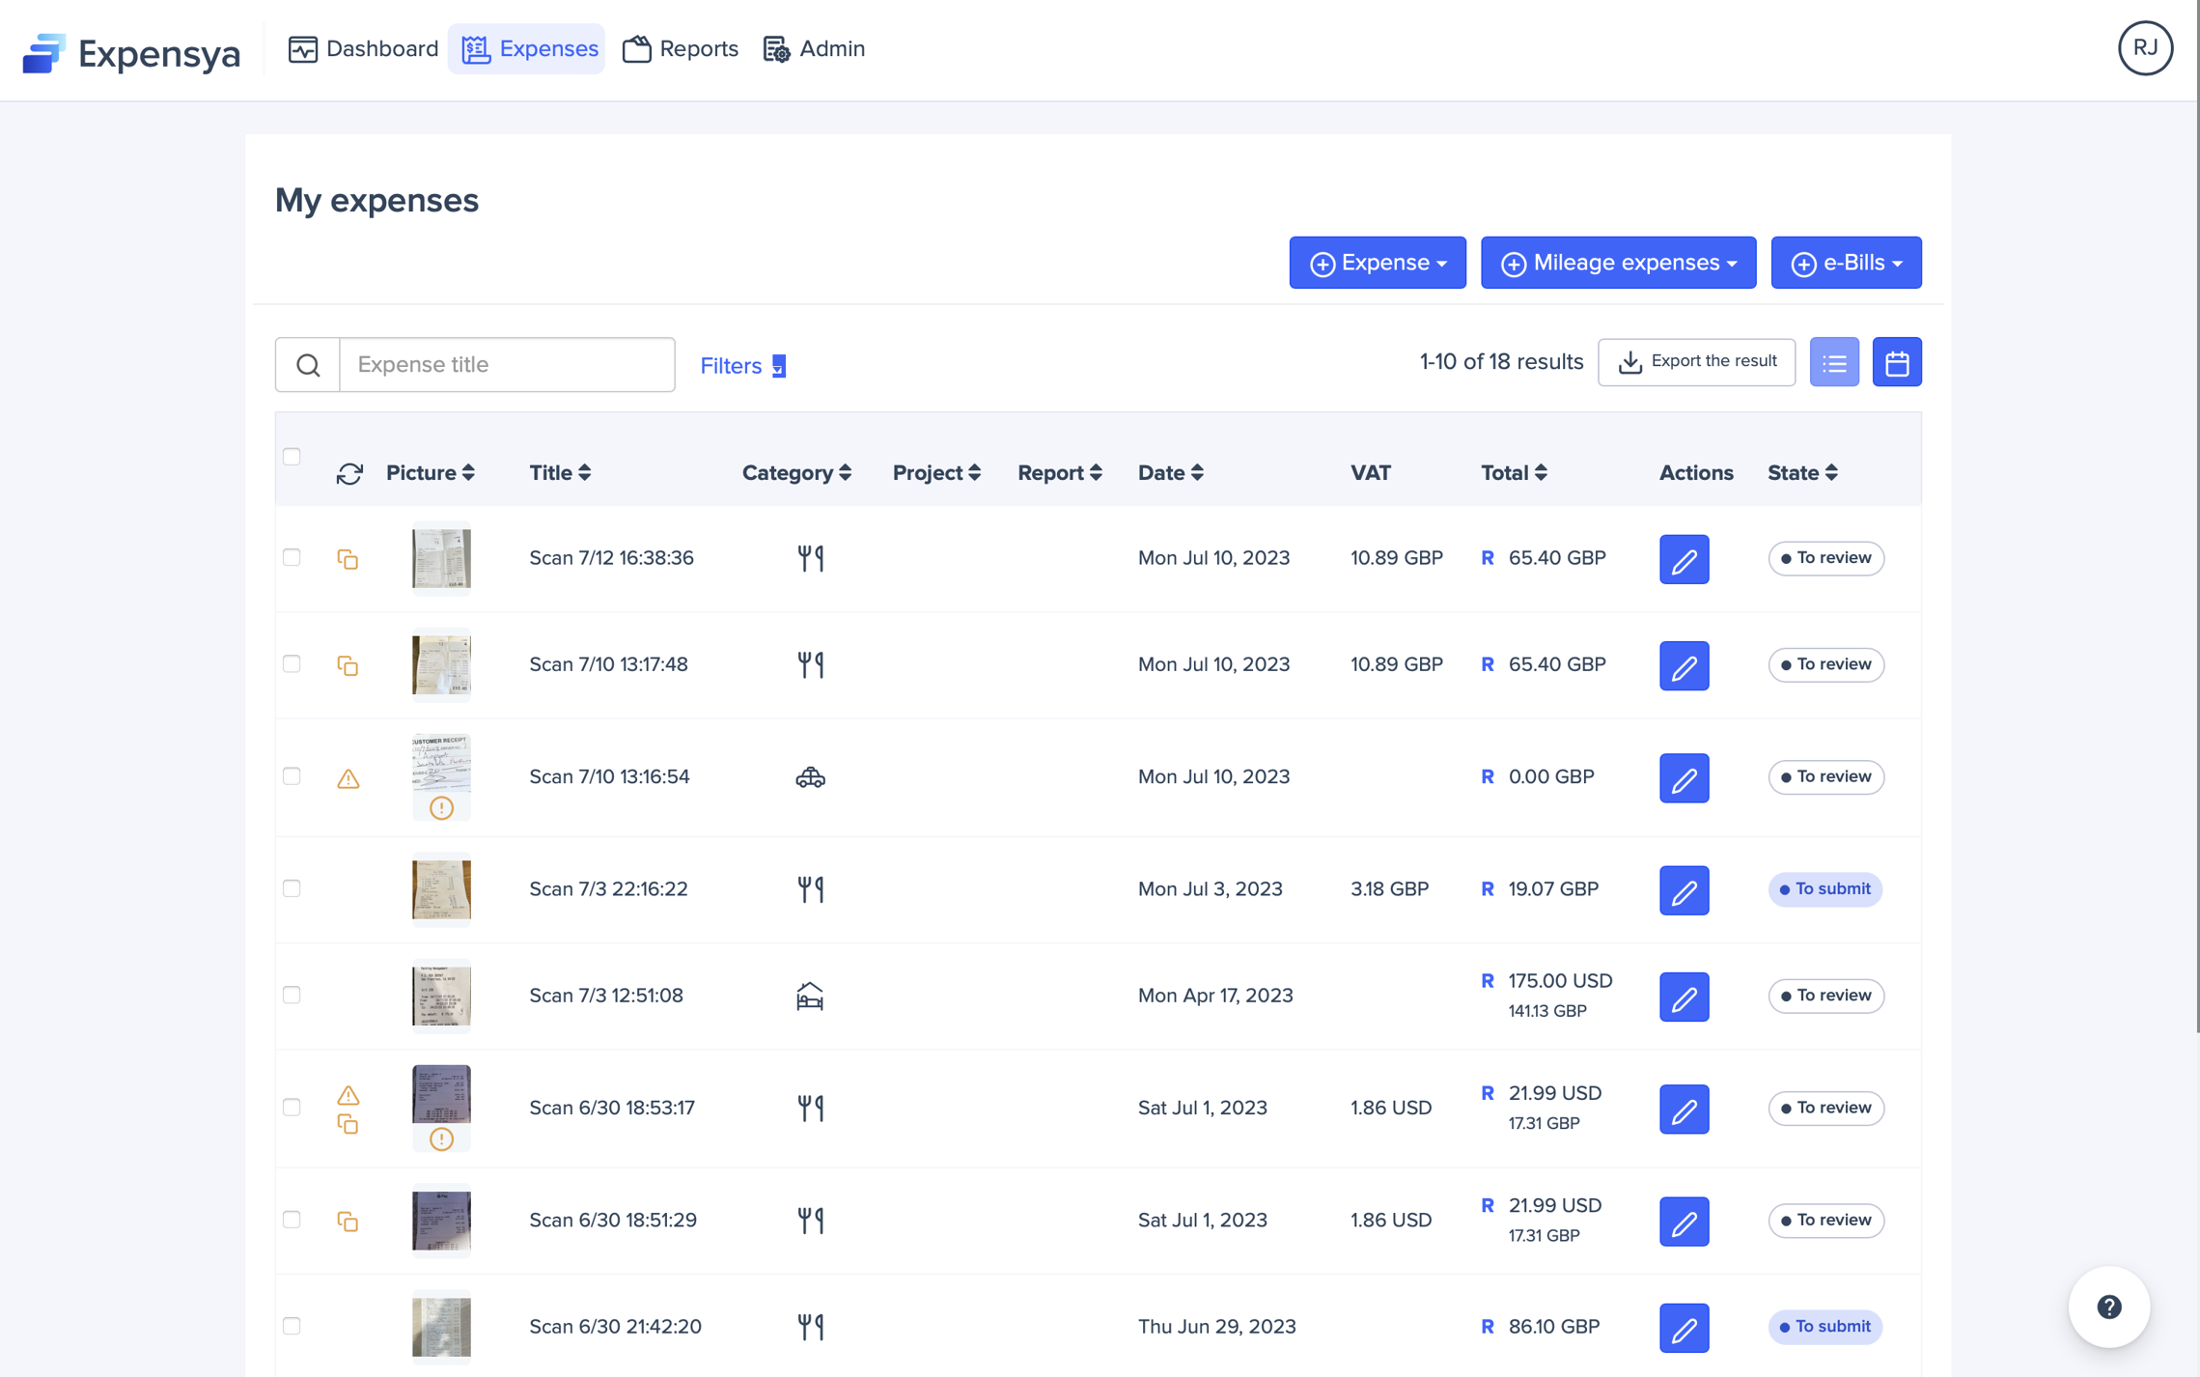This screenshot has height=1377, width=2200.
Task: Tick the select-all checkbox in header
Action: pos(292,457)
